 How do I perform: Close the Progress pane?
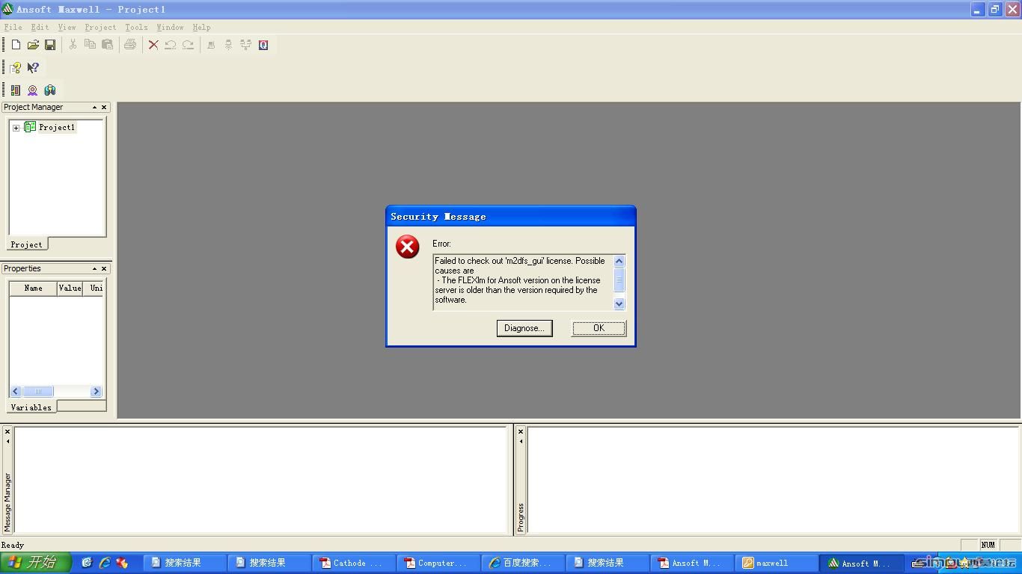[521, 431]
